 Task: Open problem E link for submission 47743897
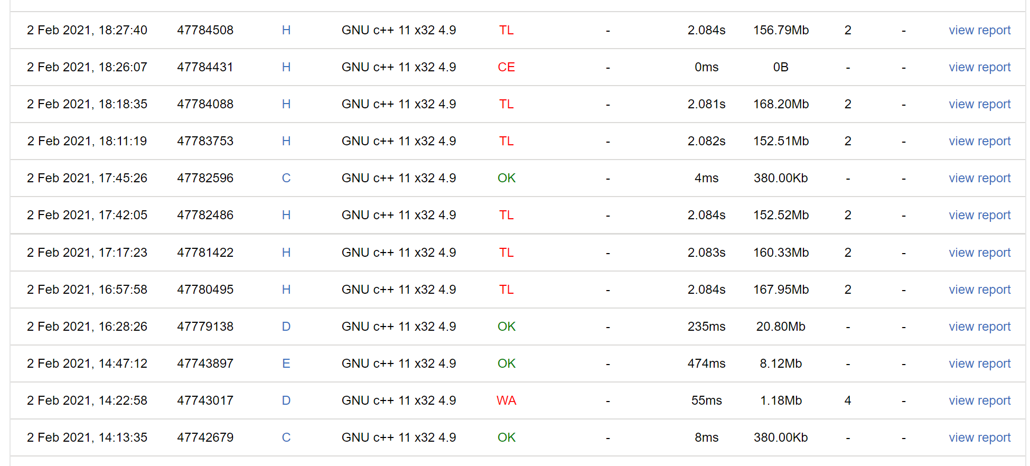(286, 364)
